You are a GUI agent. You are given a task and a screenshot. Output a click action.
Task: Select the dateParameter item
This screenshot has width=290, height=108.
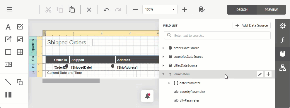coord(190,83)
